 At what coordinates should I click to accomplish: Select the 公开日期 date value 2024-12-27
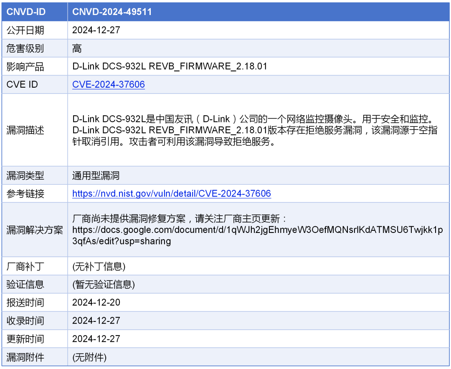(96, 30)
